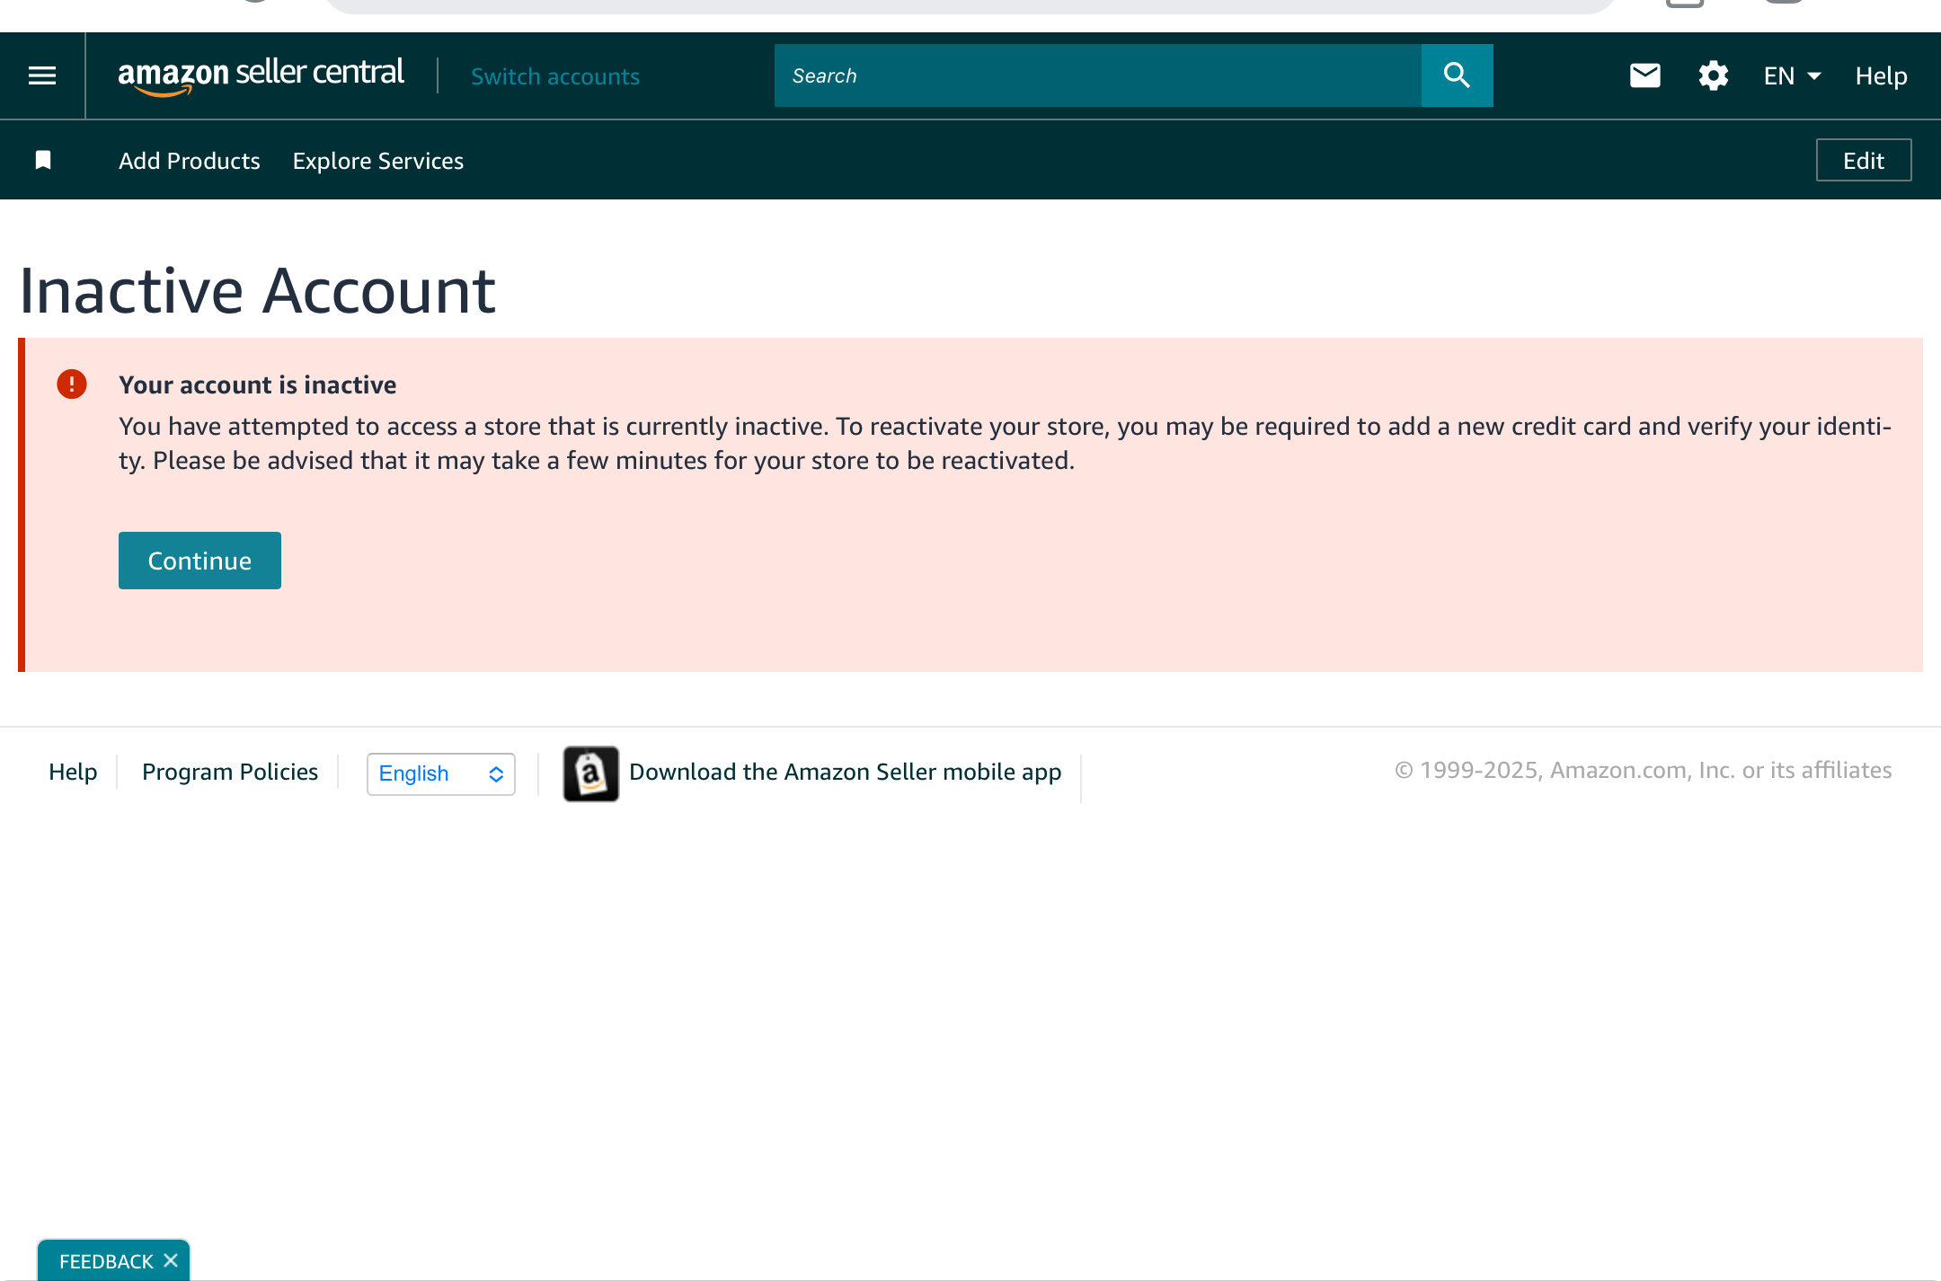The width and height of the screenshot is (1941, 1281).
Task: Open Add Products from the favorites bar
Action: (x=189, y=161)
